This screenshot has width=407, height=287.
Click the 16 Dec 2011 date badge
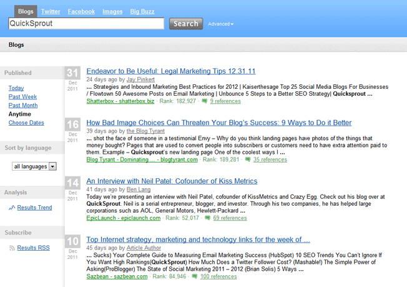click(x=72, y=131)
